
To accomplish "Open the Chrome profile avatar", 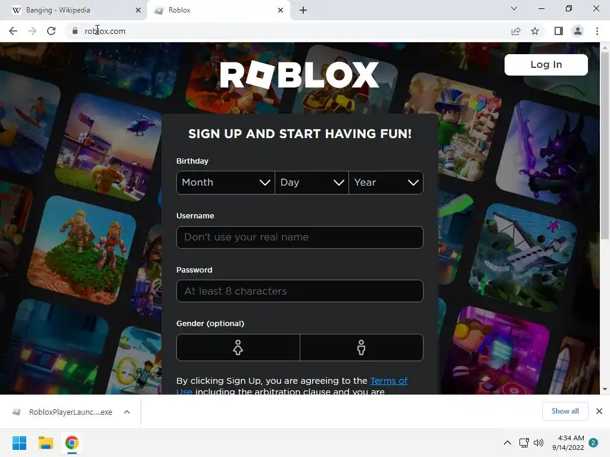I will coord(578,31).
